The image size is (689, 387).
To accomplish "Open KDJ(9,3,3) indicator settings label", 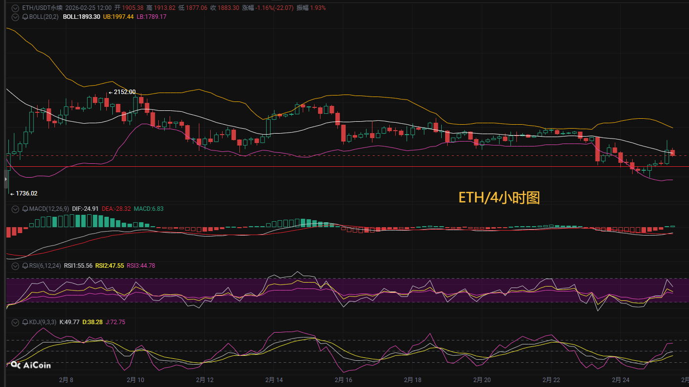I will [43, 322].
